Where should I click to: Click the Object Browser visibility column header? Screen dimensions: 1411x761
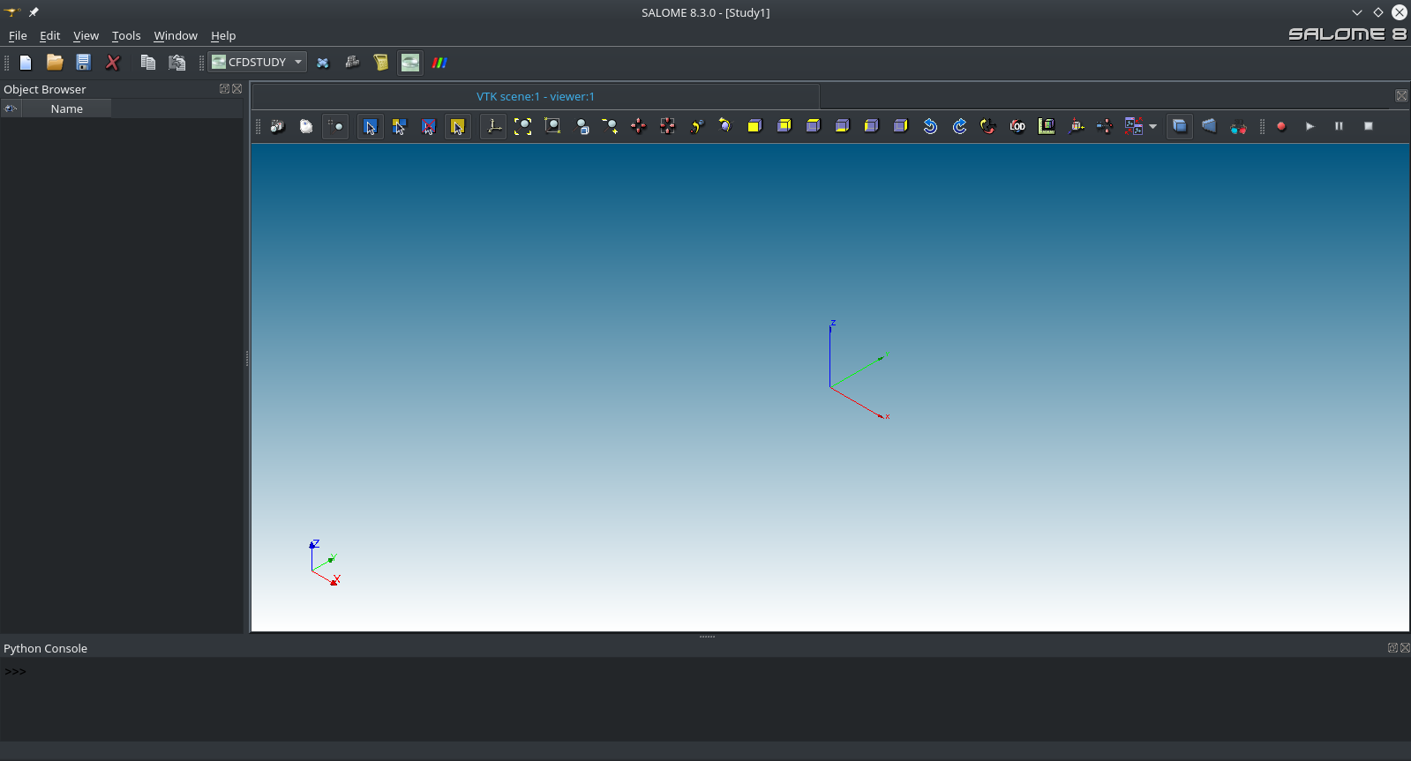11,109
